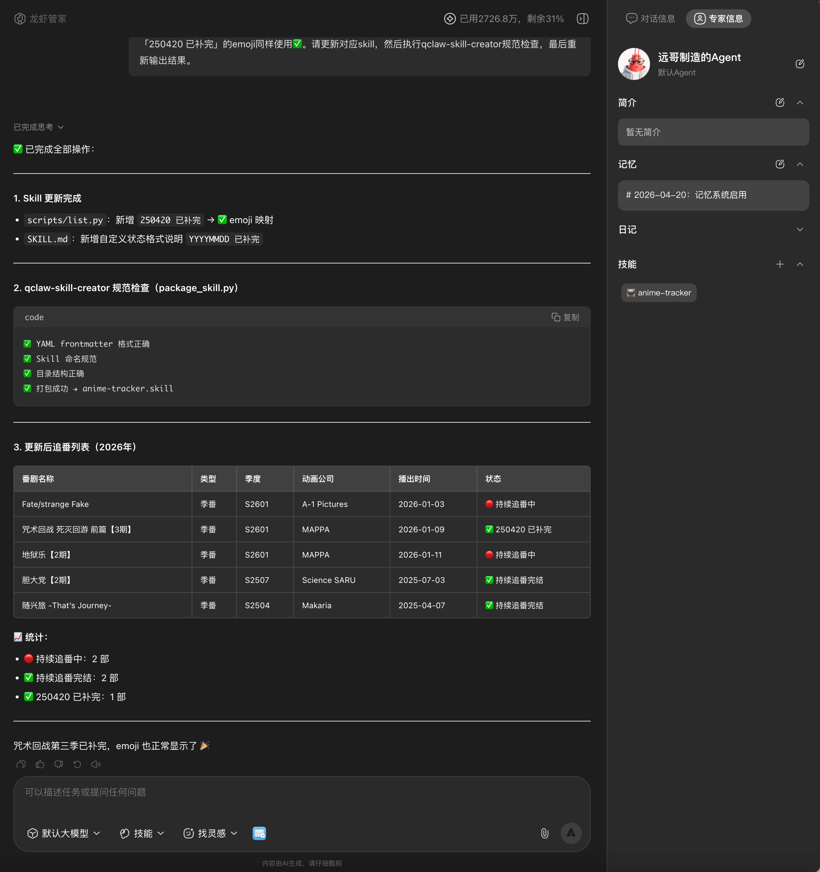
Task: Click the thumbs down icon
Action: [58, 764]
